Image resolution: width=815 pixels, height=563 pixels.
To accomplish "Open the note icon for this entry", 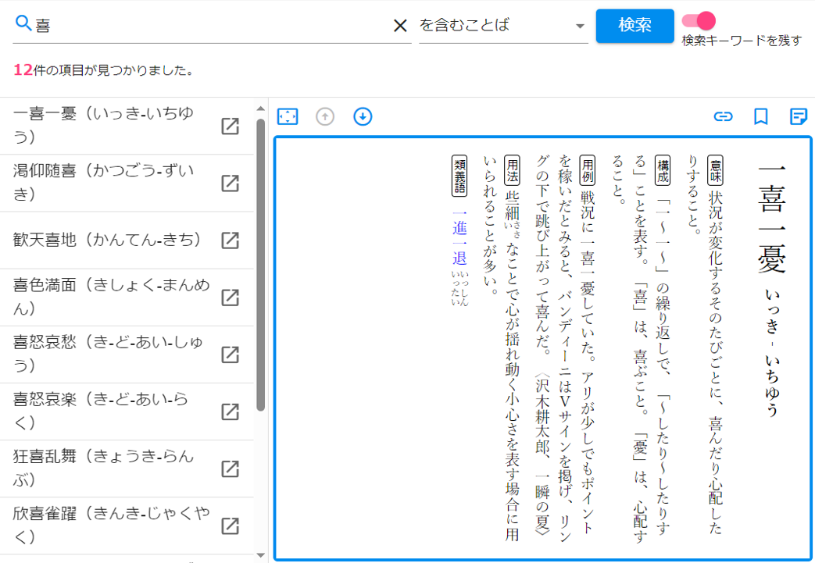I will (799, 117).
